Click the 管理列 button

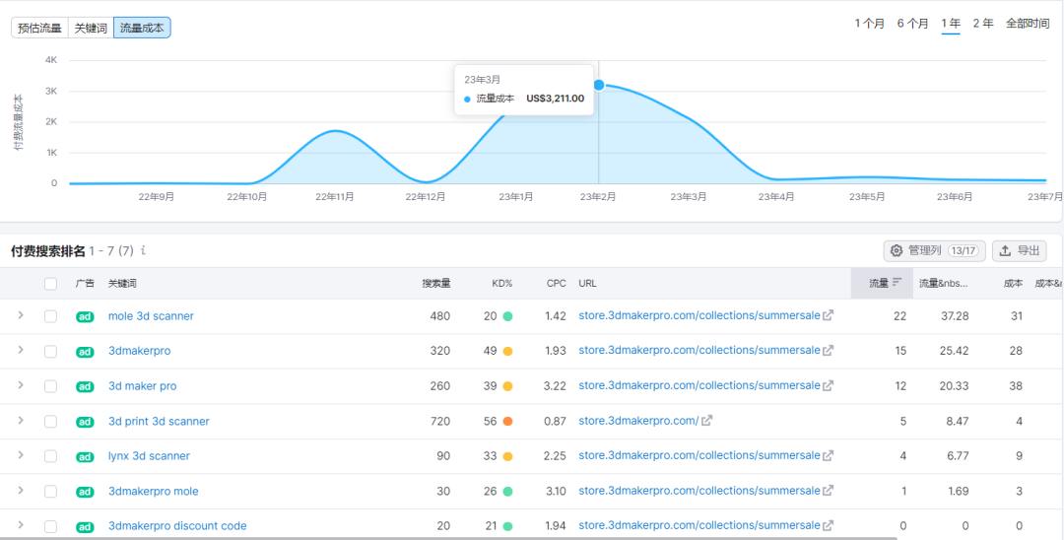[933, 251]
